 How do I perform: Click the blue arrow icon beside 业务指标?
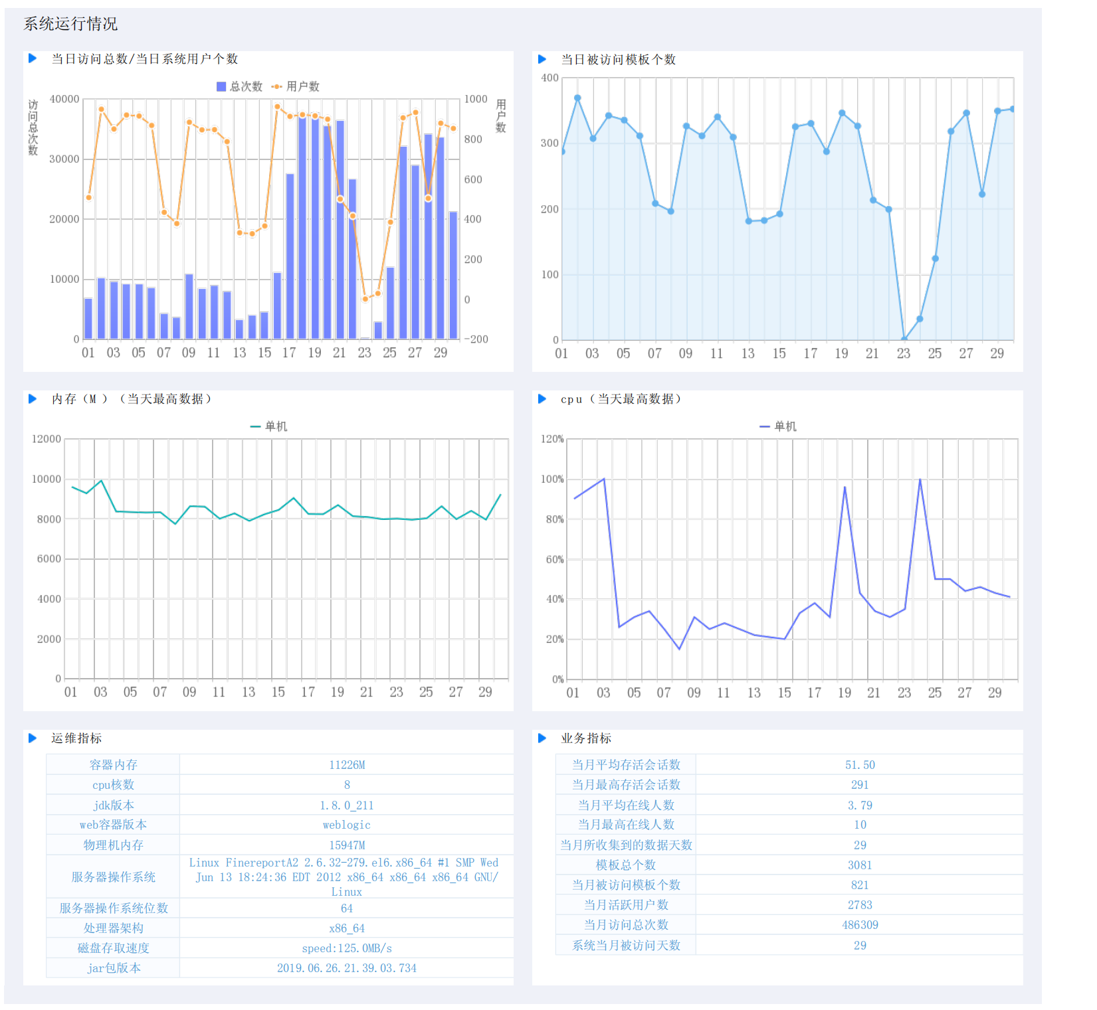click(542, 738)
